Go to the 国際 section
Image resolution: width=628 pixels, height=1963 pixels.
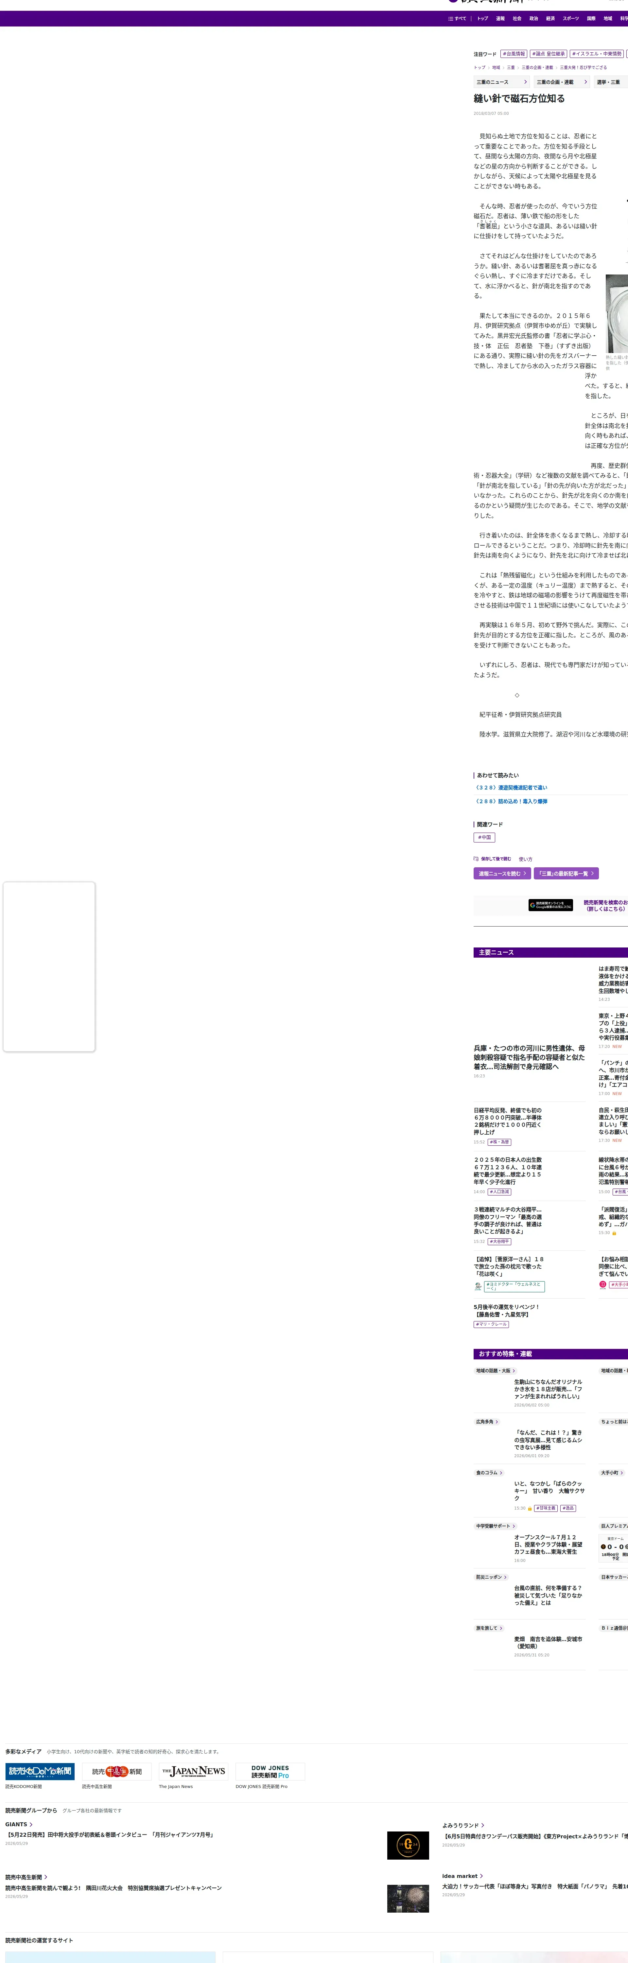(x=591, y=18)
